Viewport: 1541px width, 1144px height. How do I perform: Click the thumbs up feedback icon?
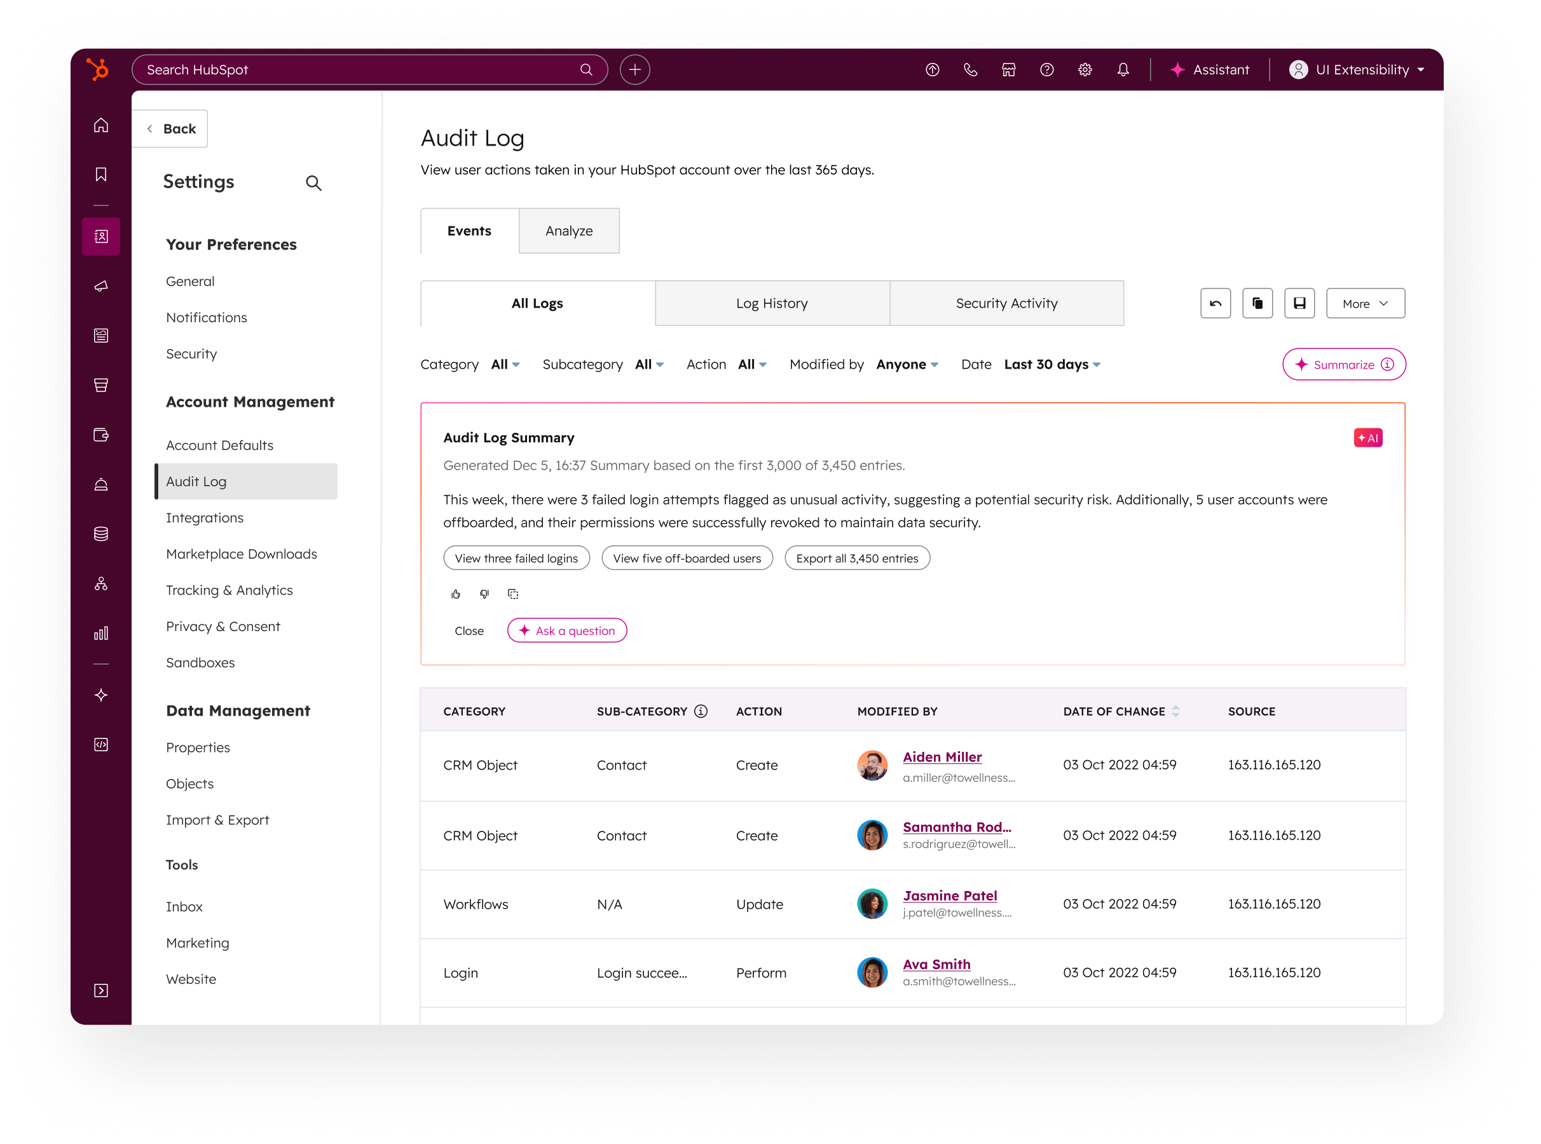pyautogui.click(x=456, y=594)
